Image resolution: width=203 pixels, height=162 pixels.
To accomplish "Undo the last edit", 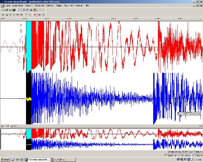I will (40, 10).
